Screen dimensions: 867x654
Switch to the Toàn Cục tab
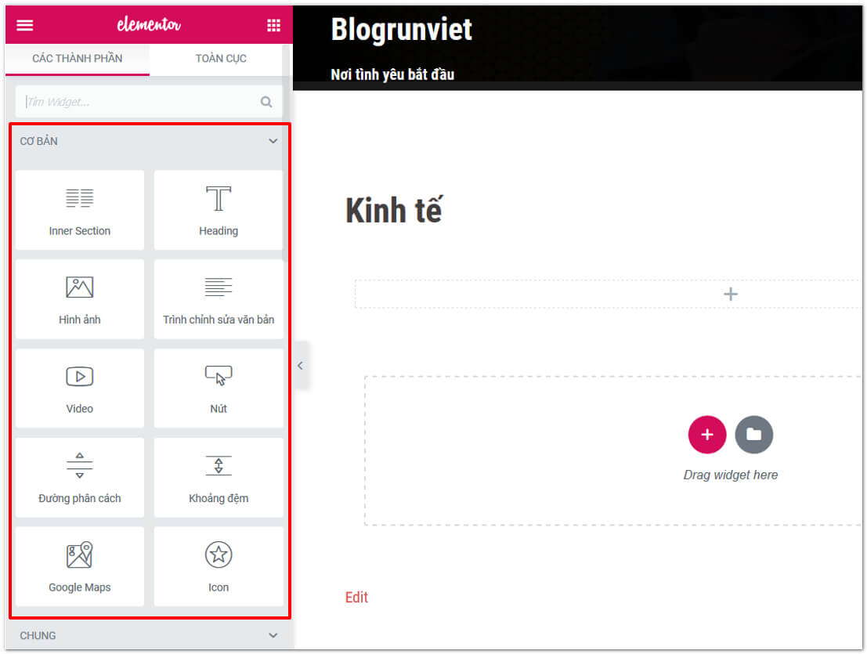221,59
